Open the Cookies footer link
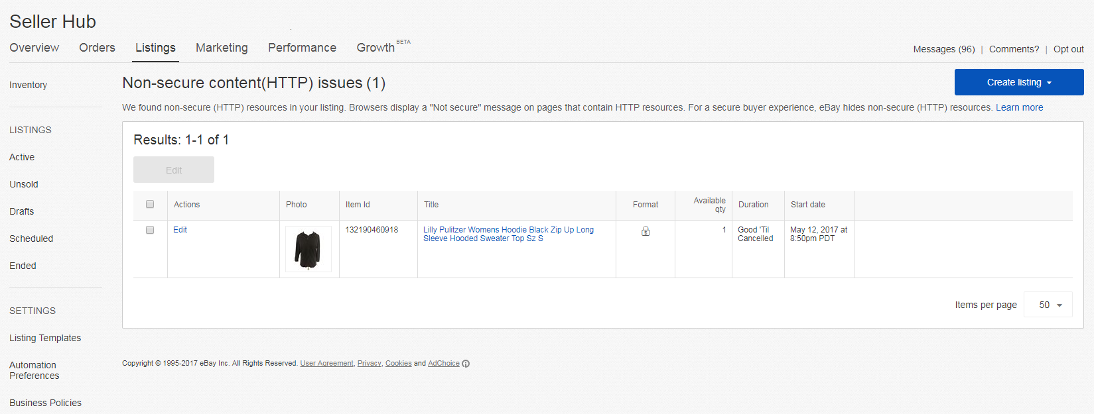Screen dimensions: 1094x414 point(398,363)
